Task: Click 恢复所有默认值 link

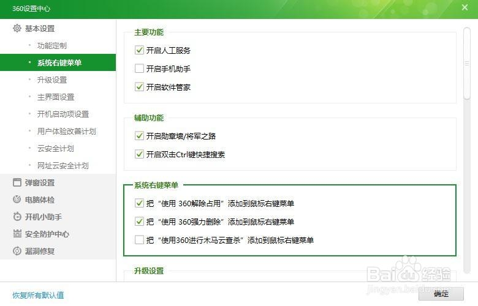Action: (38, 295)
